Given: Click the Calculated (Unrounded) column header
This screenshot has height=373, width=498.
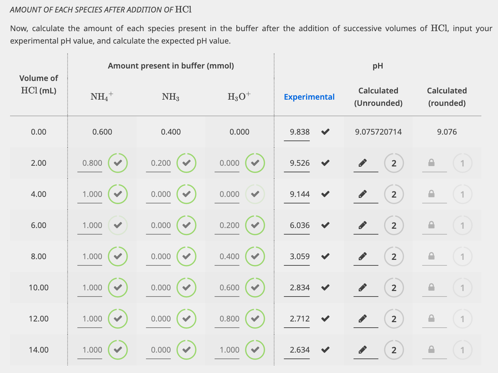Looking at the screenshot, I should (x=378, y=97).
